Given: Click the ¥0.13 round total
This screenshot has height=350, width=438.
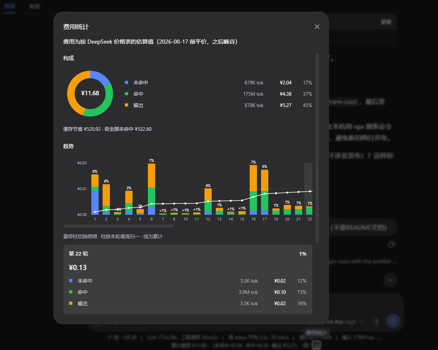Looking at the screenshot, I should click(78, 267).
